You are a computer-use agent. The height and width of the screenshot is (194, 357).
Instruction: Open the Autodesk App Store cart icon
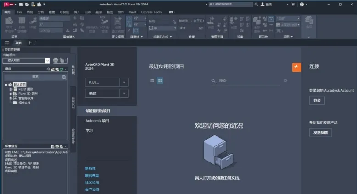293,4
